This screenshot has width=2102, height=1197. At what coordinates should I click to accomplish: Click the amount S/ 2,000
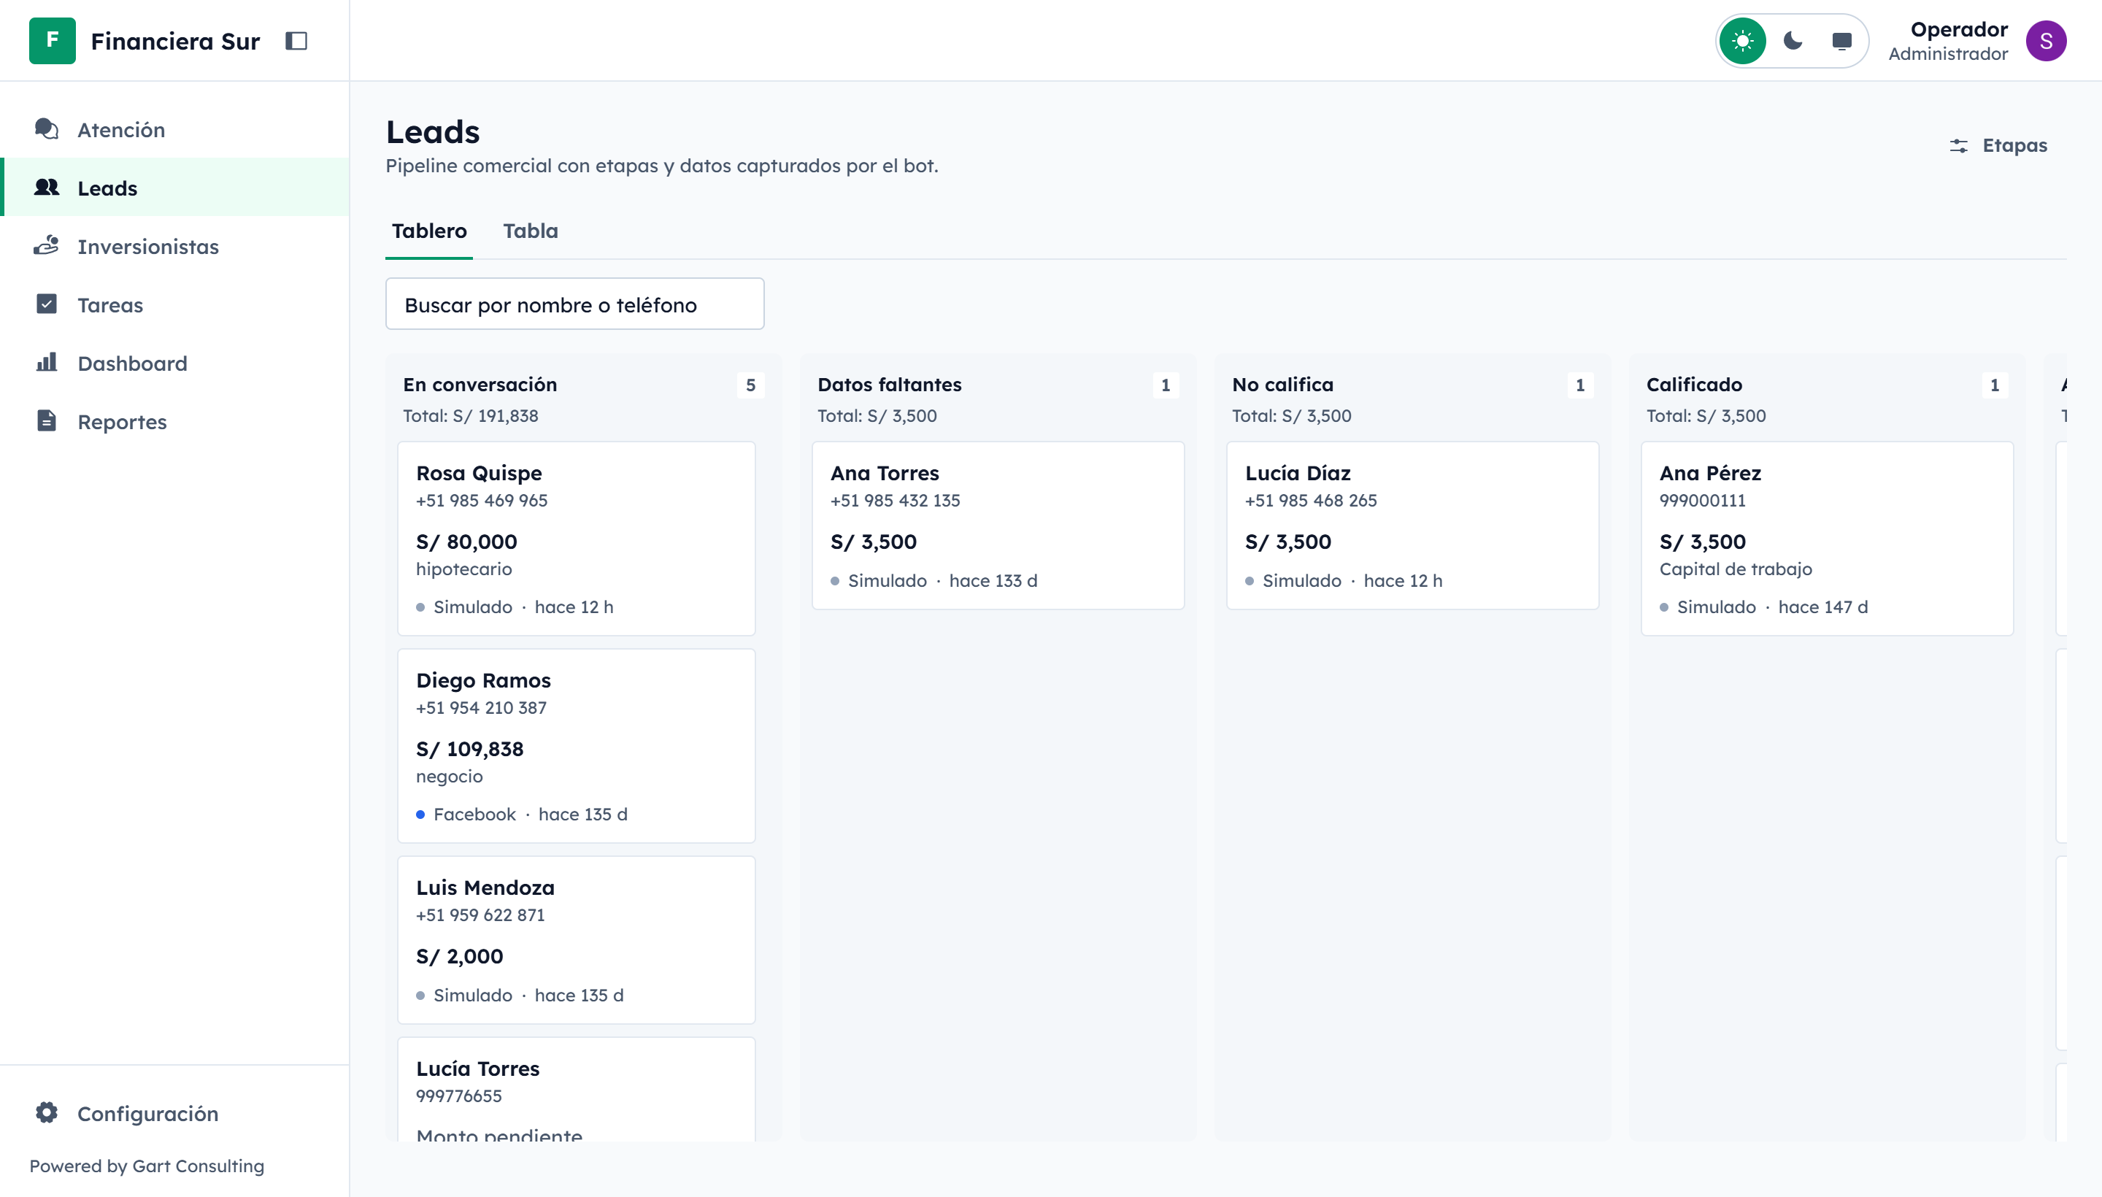[x=460, y=956]
